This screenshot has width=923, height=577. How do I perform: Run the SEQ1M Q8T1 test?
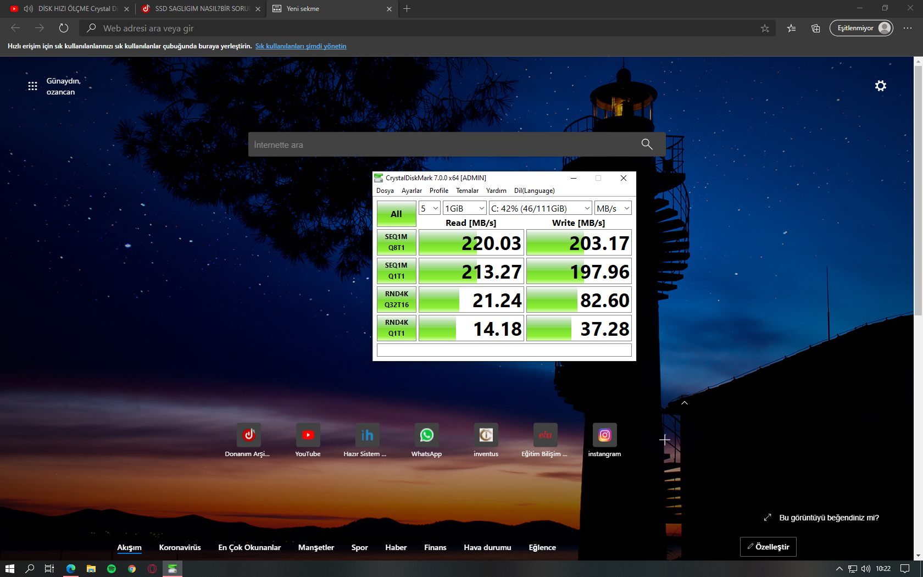(396, 242)
